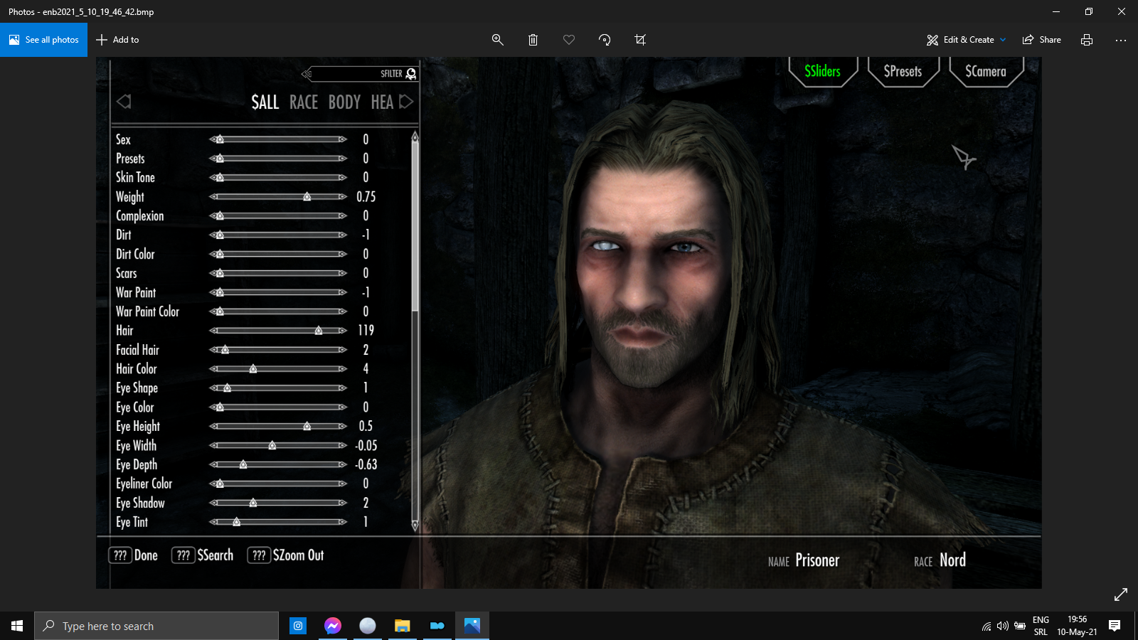Click the Eyeliner Color label

click(x=144, y=484)
